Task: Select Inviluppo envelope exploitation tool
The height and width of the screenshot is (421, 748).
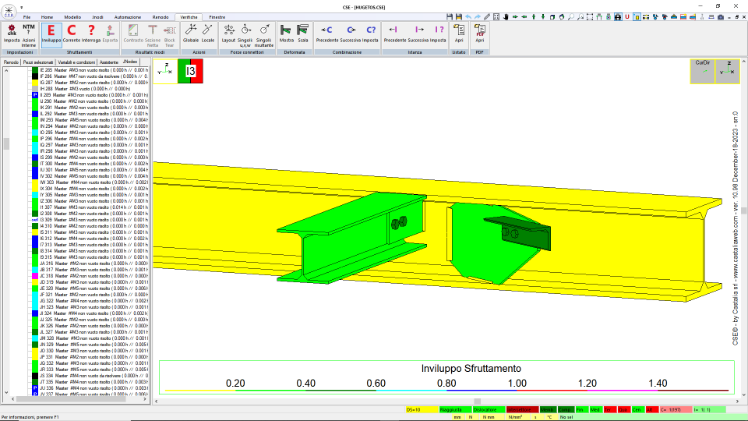Action: pyautogui.click(x=51, y=34)
